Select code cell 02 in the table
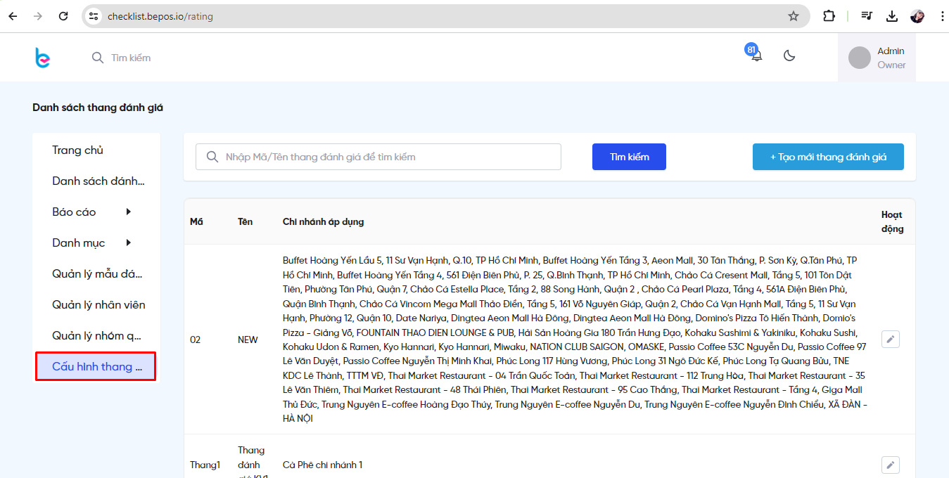This screenshot has height=478, width=949. tap(195, 340)
